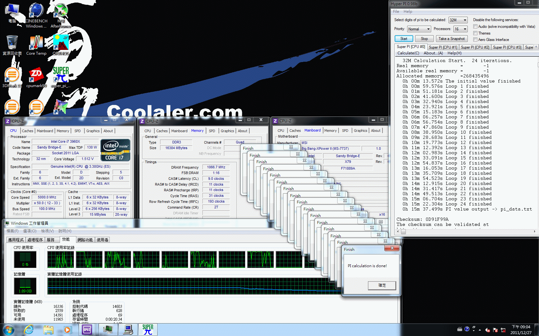The width and height of the screenshot is (539, 336).
Task: Click the CPU-Z Z icon in the left window title bar
Action: pyautogui.click(x=8, y=121)
